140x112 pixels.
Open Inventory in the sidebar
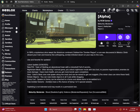pos(7,46)
